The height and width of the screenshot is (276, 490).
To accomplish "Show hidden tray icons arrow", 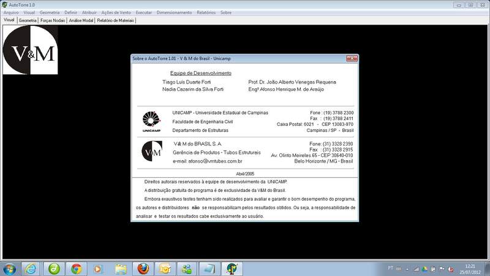I will tap(407, 269).
